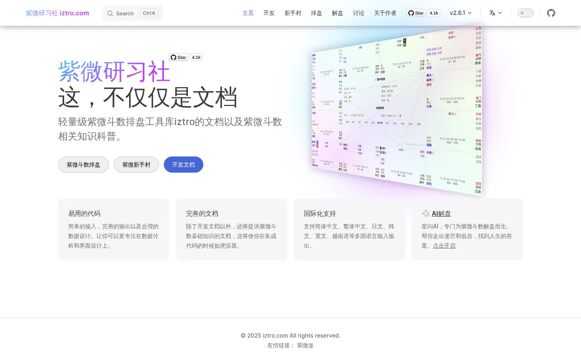Open the AI解盘 link
The width and height of the screenshot is (581, 363).
click(441, 213)
